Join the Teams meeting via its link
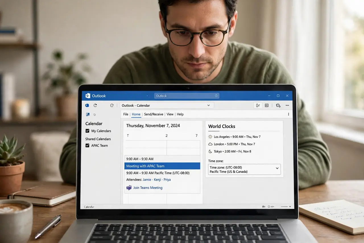364x243 pixels. 148,188
